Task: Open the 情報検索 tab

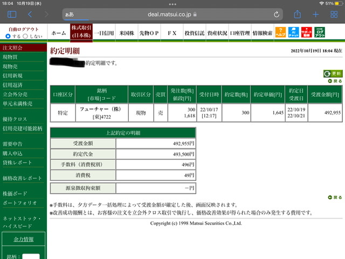Action: click(x=263, y=33)
